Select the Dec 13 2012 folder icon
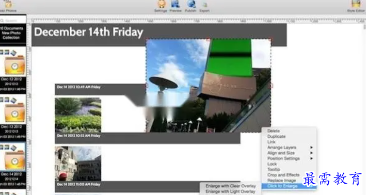366x195 pixels. tap(14, 112)
